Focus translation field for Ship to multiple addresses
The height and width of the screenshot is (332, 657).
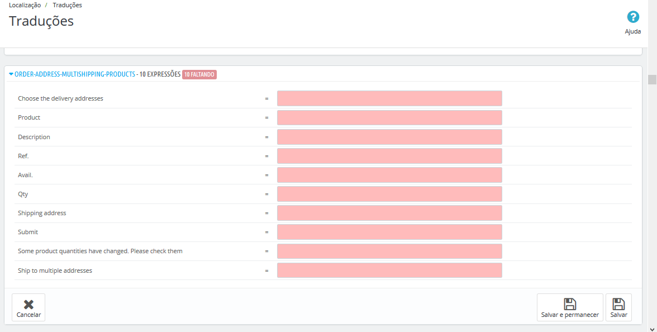point(389,271)
